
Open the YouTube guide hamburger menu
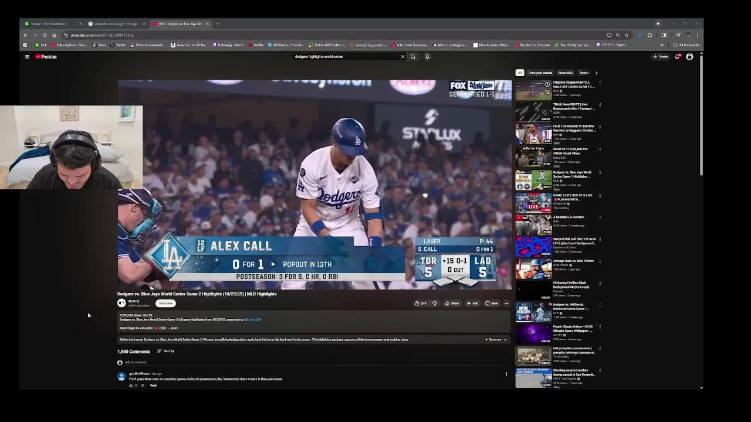tap(27, 57)
